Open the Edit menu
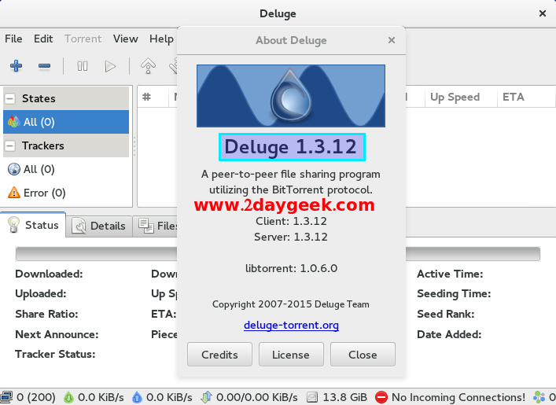 click(43, 39)
